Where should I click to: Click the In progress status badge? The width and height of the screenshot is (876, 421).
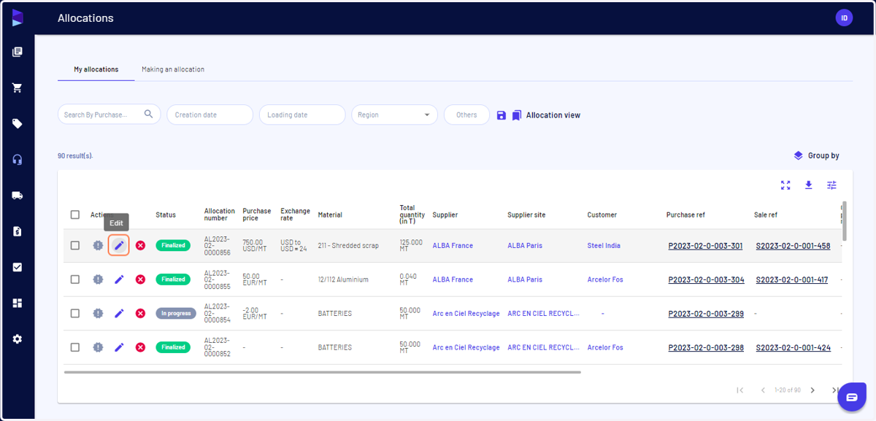[176, 313]
